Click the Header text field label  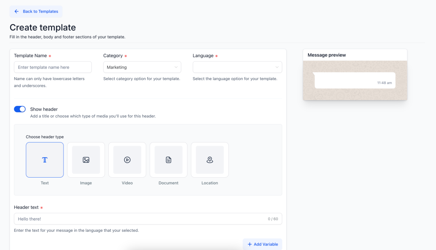[26, 207]
